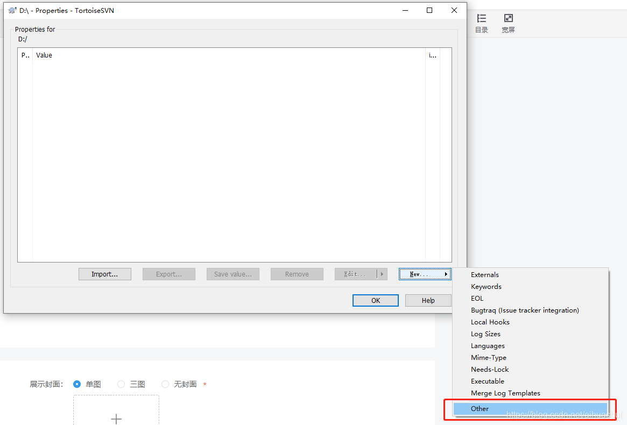Image resolution: width=627 pixels, height=425 pixels.
Task: Expand the Edit button dropdown arrow
Action: tap(382, 274)
